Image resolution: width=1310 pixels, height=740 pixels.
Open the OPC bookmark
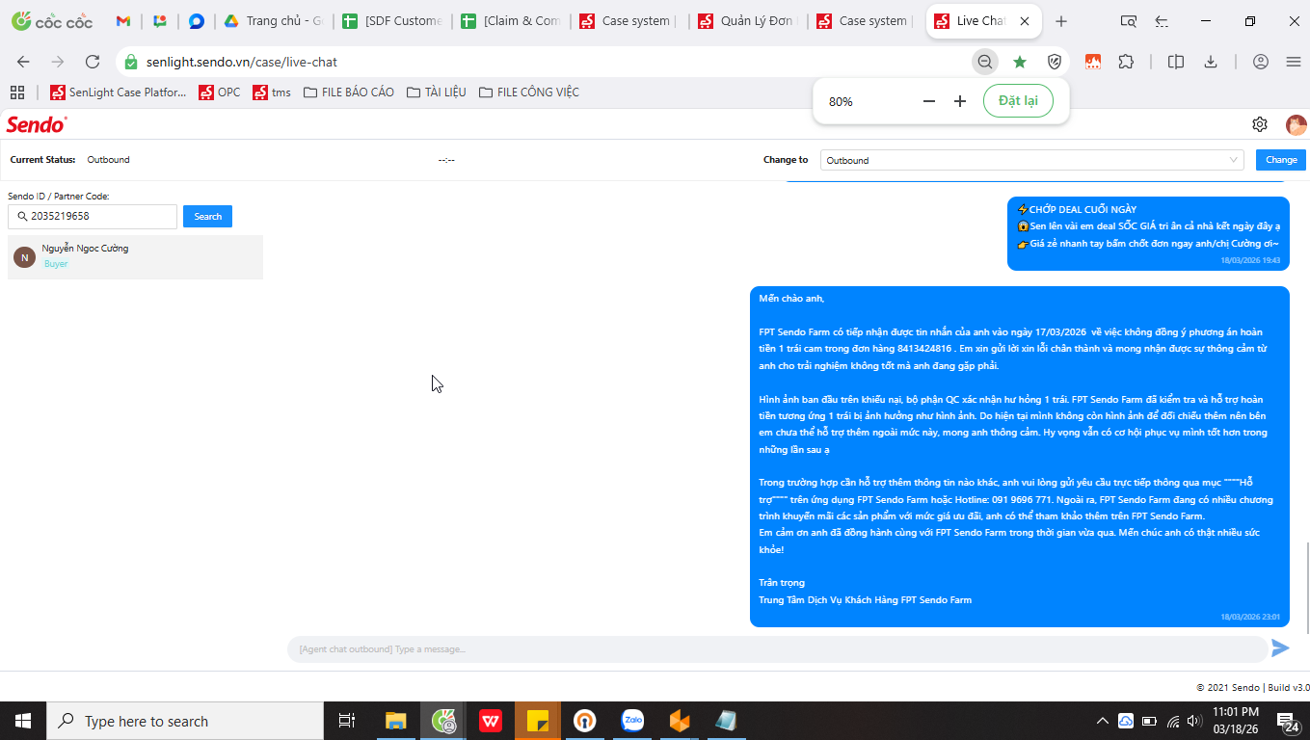(220, 92)
